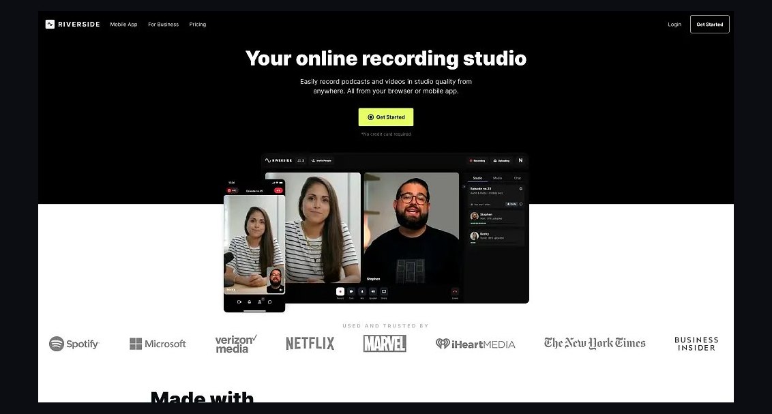This screenshot has height=414, width=772.
Task: Toggle the Mic icon in the studio toolbar
Action: click(x=362, y=291)
